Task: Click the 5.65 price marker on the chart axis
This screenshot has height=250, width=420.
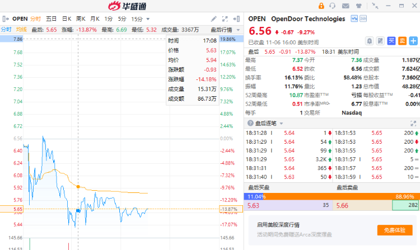Action: point(12,209)
